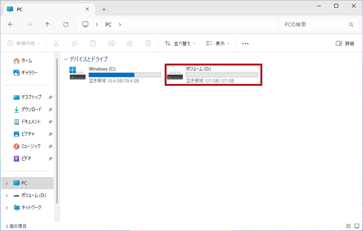Screen dimensions: 363x231
Task: Expand the ネットワーク tree node
Action: (x=7, y=208)
